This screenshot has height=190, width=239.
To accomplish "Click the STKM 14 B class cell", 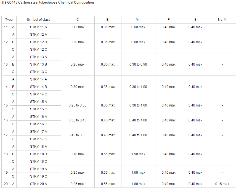I will [x=38, y=87].
